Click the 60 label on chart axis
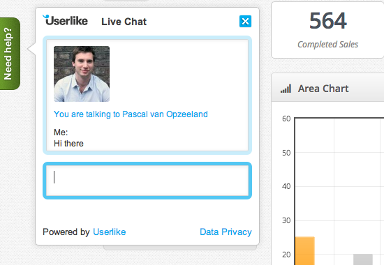The height and width of the screenshot is (265, 384). click(286, 119)
